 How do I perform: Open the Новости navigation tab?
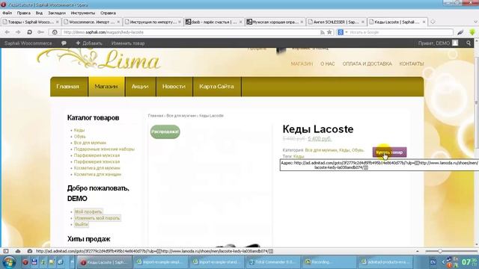(x=174, y=87)
